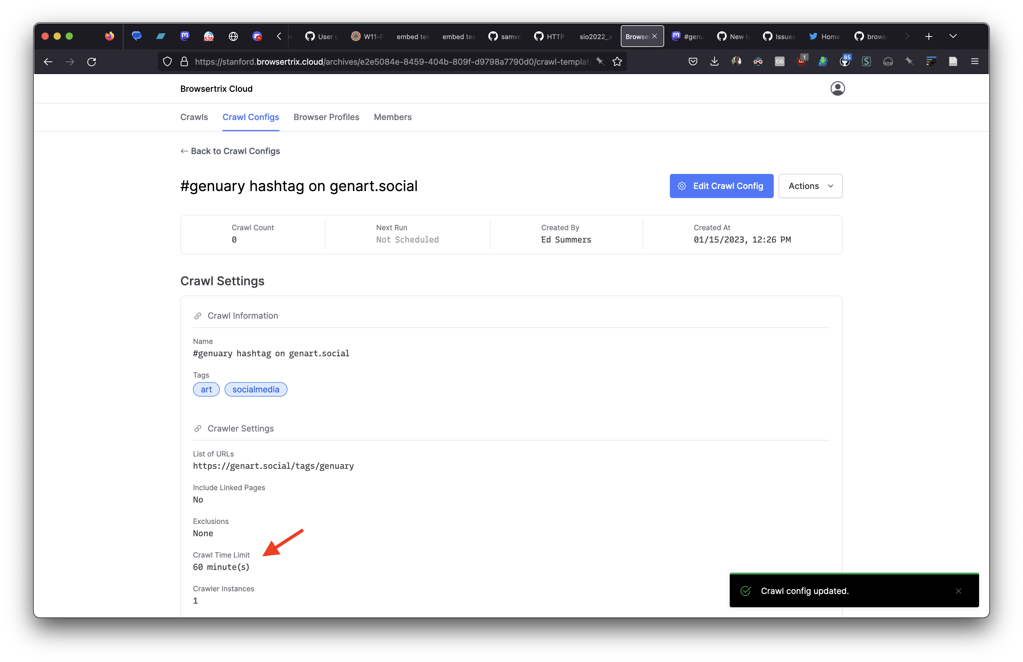Click the Edit Crawl Config button

(721, 186)
